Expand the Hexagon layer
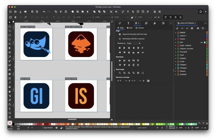216x140 pixels. coord(176,68)
